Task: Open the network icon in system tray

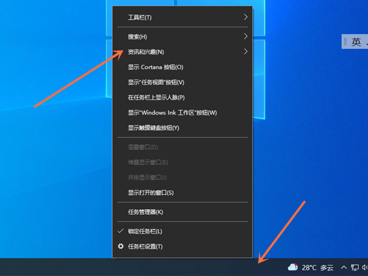Action: [x=355, y=267]
